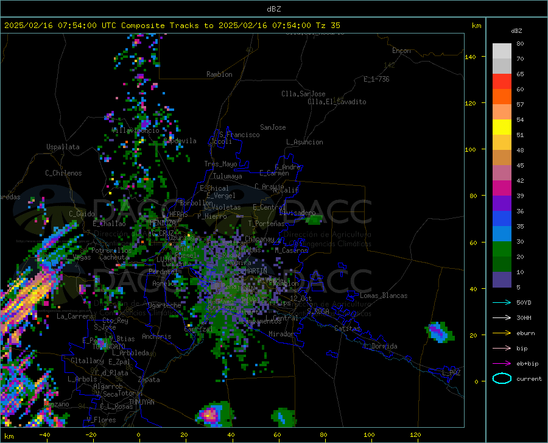Click the TUNUYAN label
This screenshot has height=443, width=548.
tap(141, 402)
